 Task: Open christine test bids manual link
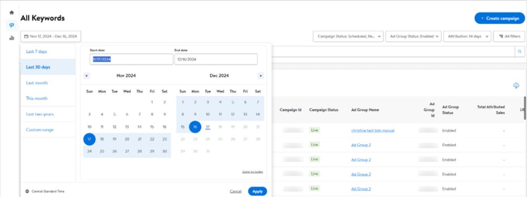click(x=373, y=131)
